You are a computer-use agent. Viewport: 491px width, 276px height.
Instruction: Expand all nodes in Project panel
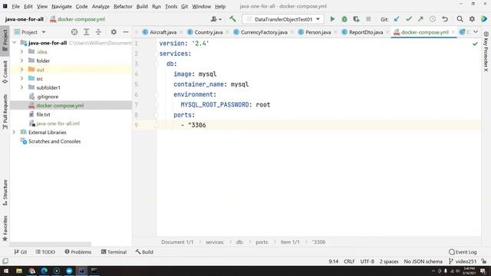(x=87, y=32)
